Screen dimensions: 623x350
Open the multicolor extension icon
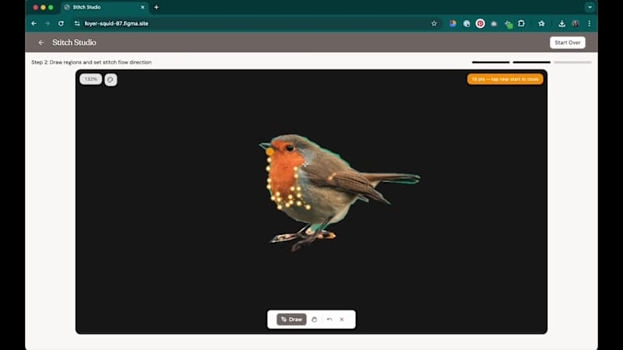pyautogui.click(x=452, y=23)
